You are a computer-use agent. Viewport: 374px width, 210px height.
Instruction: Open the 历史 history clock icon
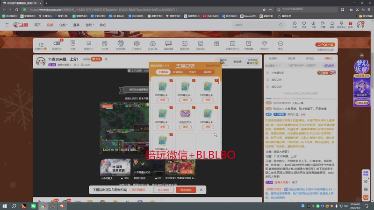295,25
